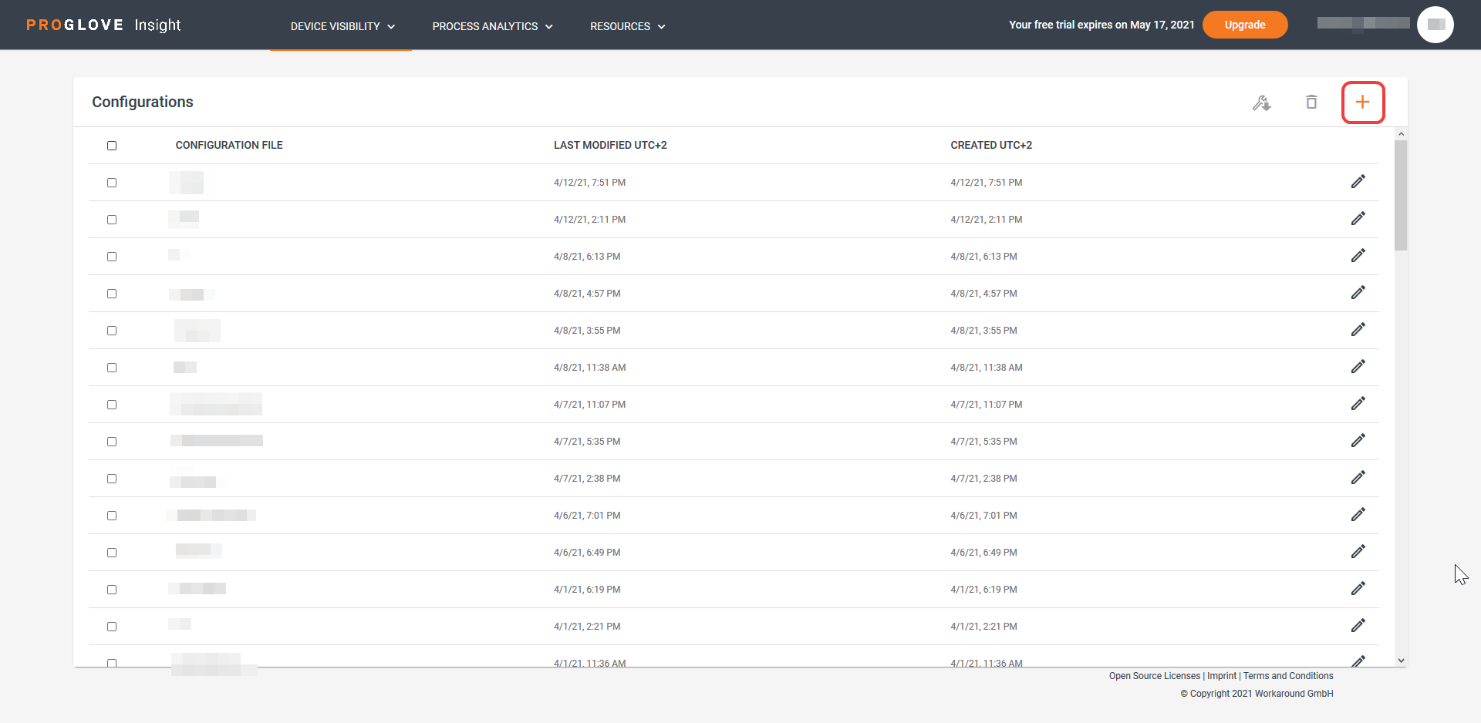Switch to the Device Visibility tab

(335, 26)
